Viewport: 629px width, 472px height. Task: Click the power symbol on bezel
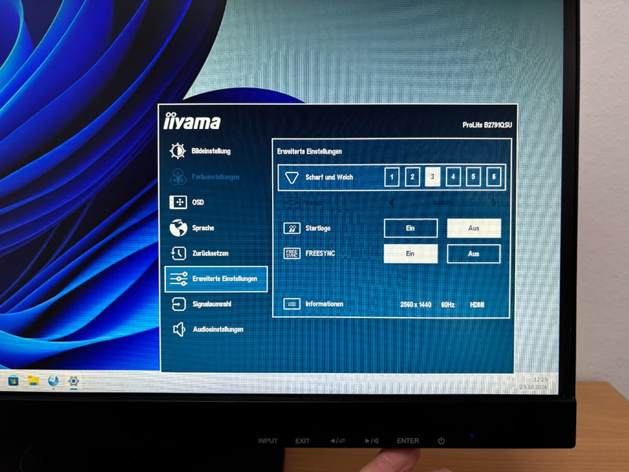point(441,441)
